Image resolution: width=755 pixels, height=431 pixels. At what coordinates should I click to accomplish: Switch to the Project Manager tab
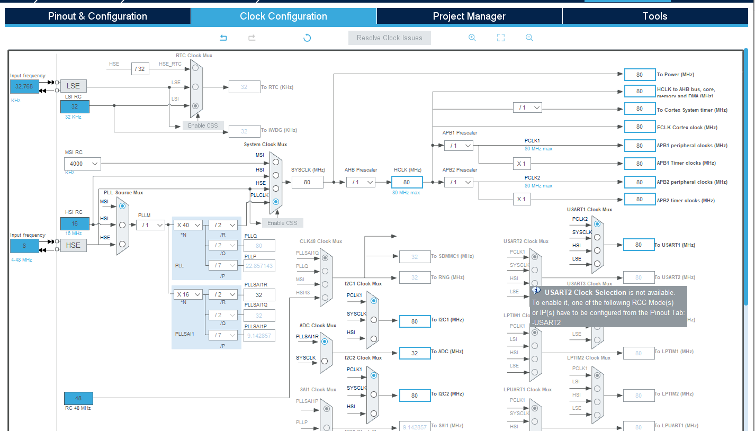pos(469,16)
